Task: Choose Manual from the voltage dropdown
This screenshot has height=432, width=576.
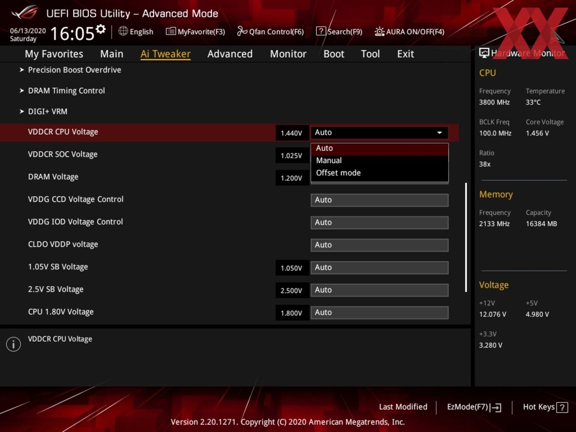Action: (379, 161)
